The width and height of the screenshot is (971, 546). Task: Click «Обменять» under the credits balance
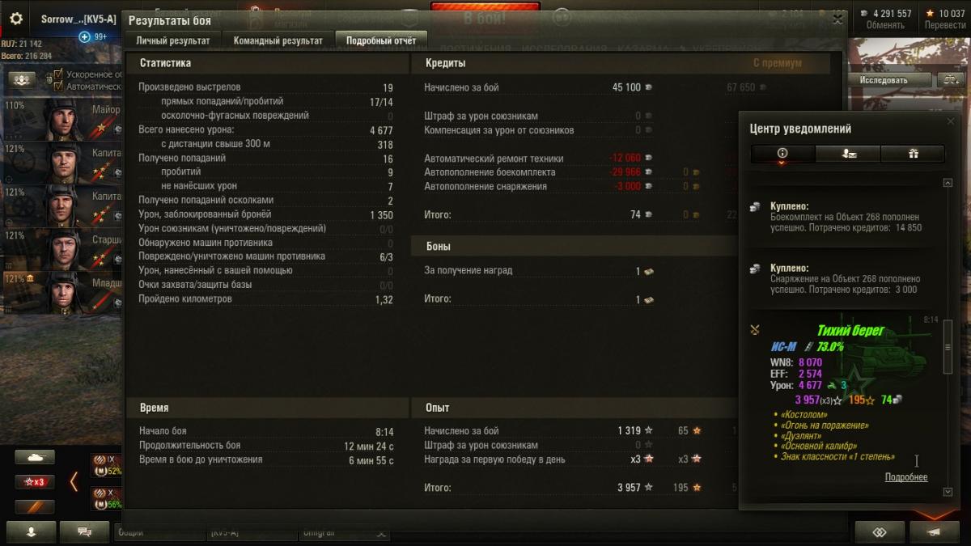pos(885,25)
